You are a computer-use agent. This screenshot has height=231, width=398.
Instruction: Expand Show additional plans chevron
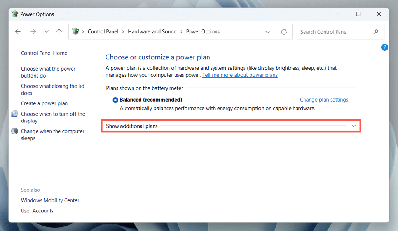(x=353, y=126)
